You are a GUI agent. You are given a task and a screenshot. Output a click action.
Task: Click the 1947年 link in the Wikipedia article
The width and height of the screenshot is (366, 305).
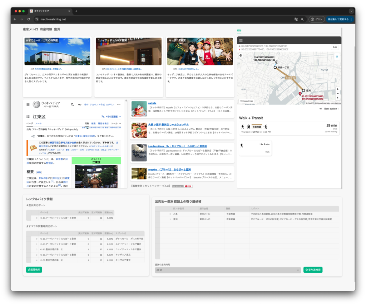pyautogui.click(x=43, y=178)
